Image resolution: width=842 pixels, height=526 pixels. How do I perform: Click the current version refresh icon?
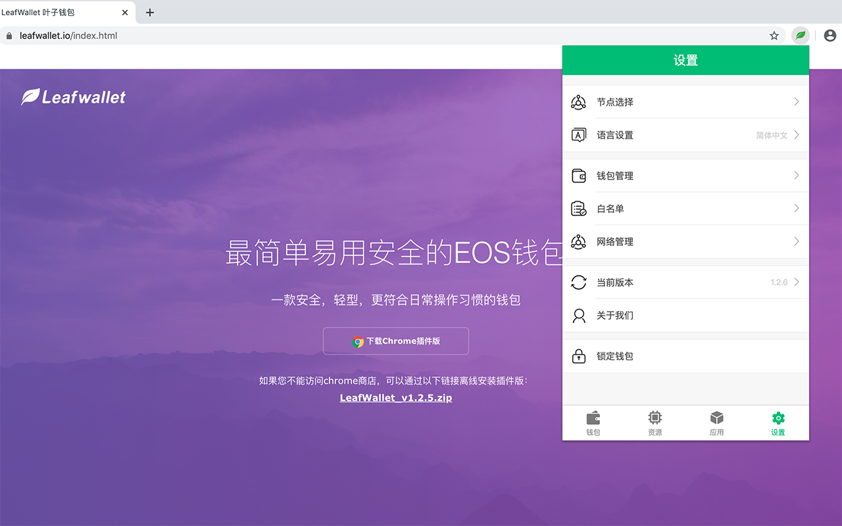click(x=578, y=282)
